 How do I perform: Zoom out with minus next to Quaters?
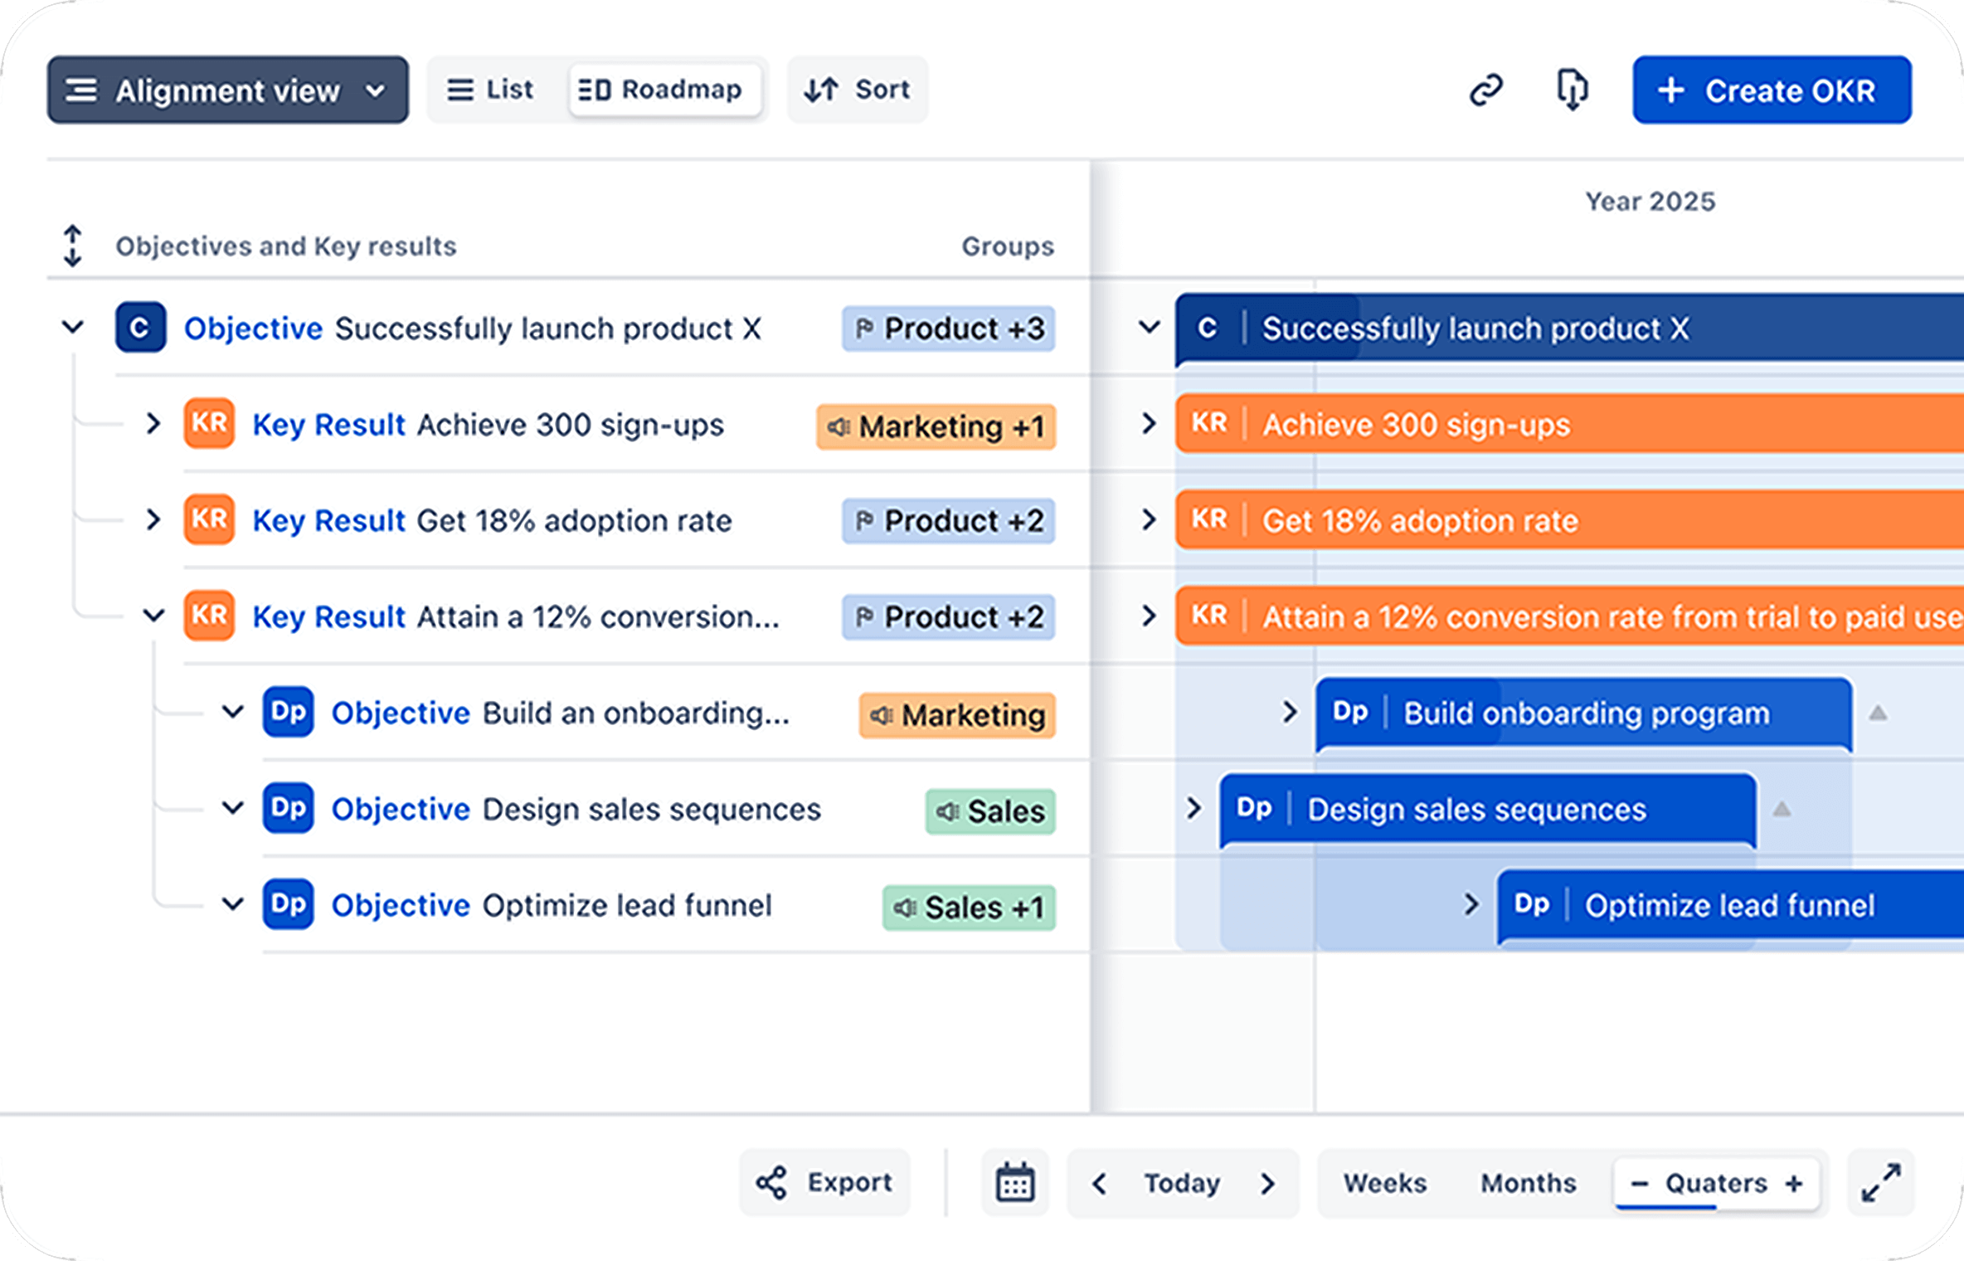[1640, 1183]
